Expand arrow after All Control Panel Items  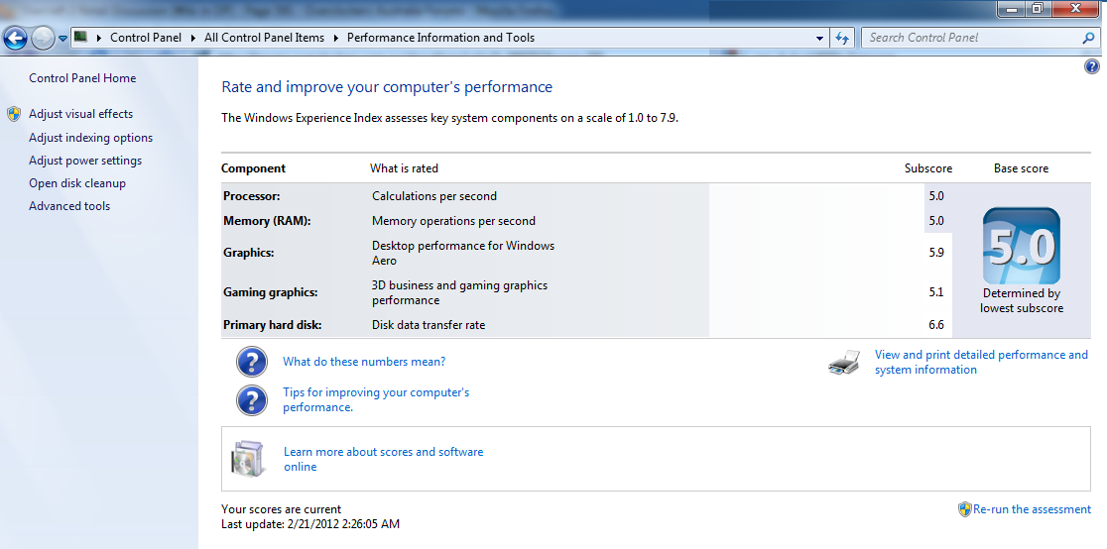(x=335, y=38)
